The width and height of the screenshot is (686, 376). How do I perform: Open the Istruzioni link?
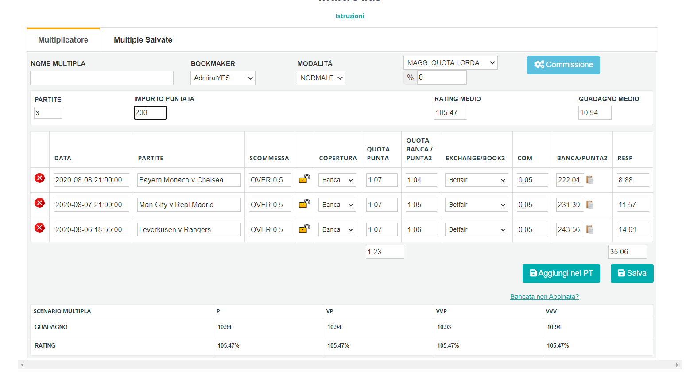click(349, 16)
